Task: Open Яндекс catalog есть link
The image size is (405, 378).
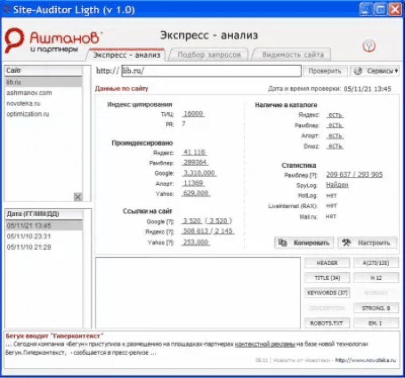Action: coord(335,115)
